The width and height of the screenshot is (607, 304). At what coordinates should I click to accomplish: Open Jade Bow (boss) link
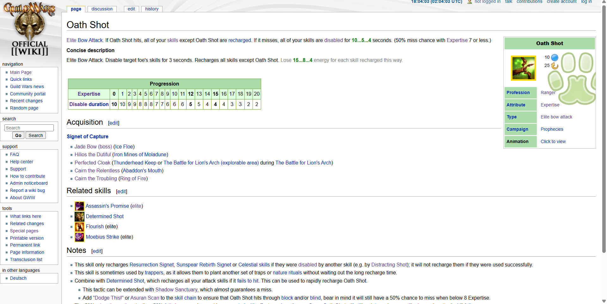(93, 146)
